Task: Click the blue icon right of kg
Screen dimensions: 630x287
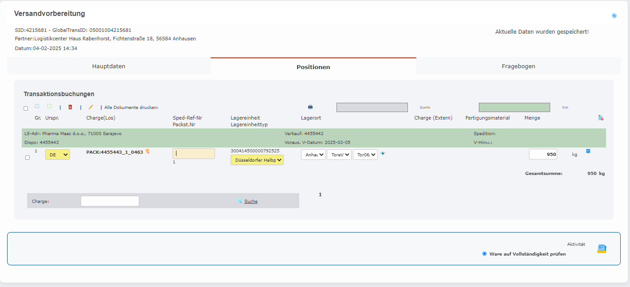Action: [588, 151]
